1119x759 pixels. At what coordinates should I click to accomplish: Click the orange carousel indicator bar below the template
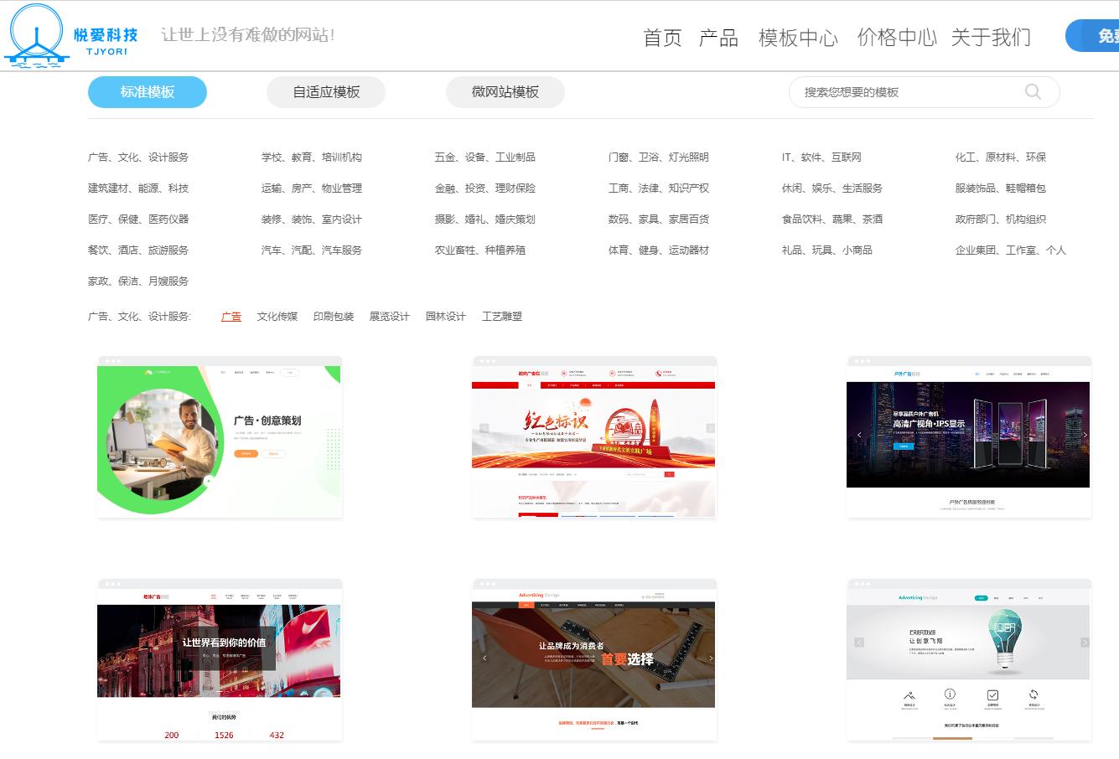pos(953,737)
